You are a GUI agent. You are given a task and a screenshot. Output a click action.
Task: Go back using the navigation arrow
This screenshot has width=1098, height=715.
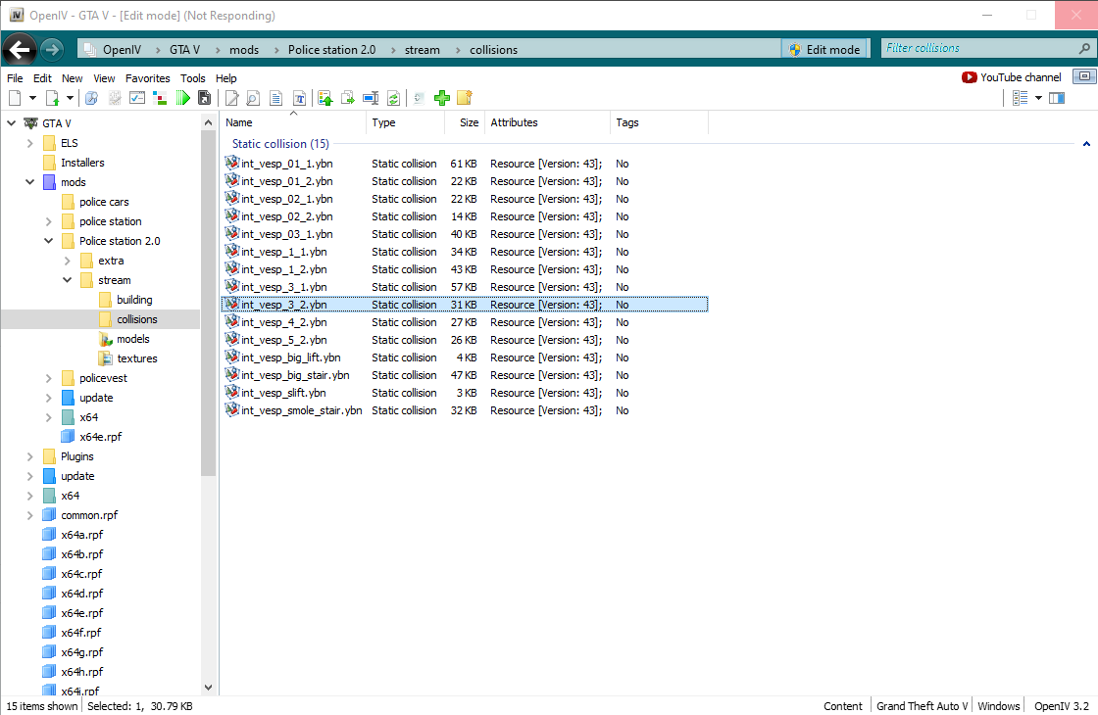(20, 49)
